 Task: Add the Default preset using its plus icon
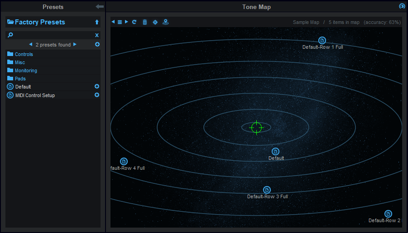point(97,86)
